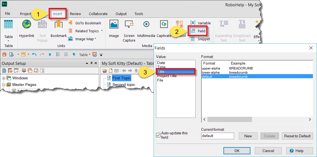
Task: Click the Current format input field
Action: click(218, 136)
